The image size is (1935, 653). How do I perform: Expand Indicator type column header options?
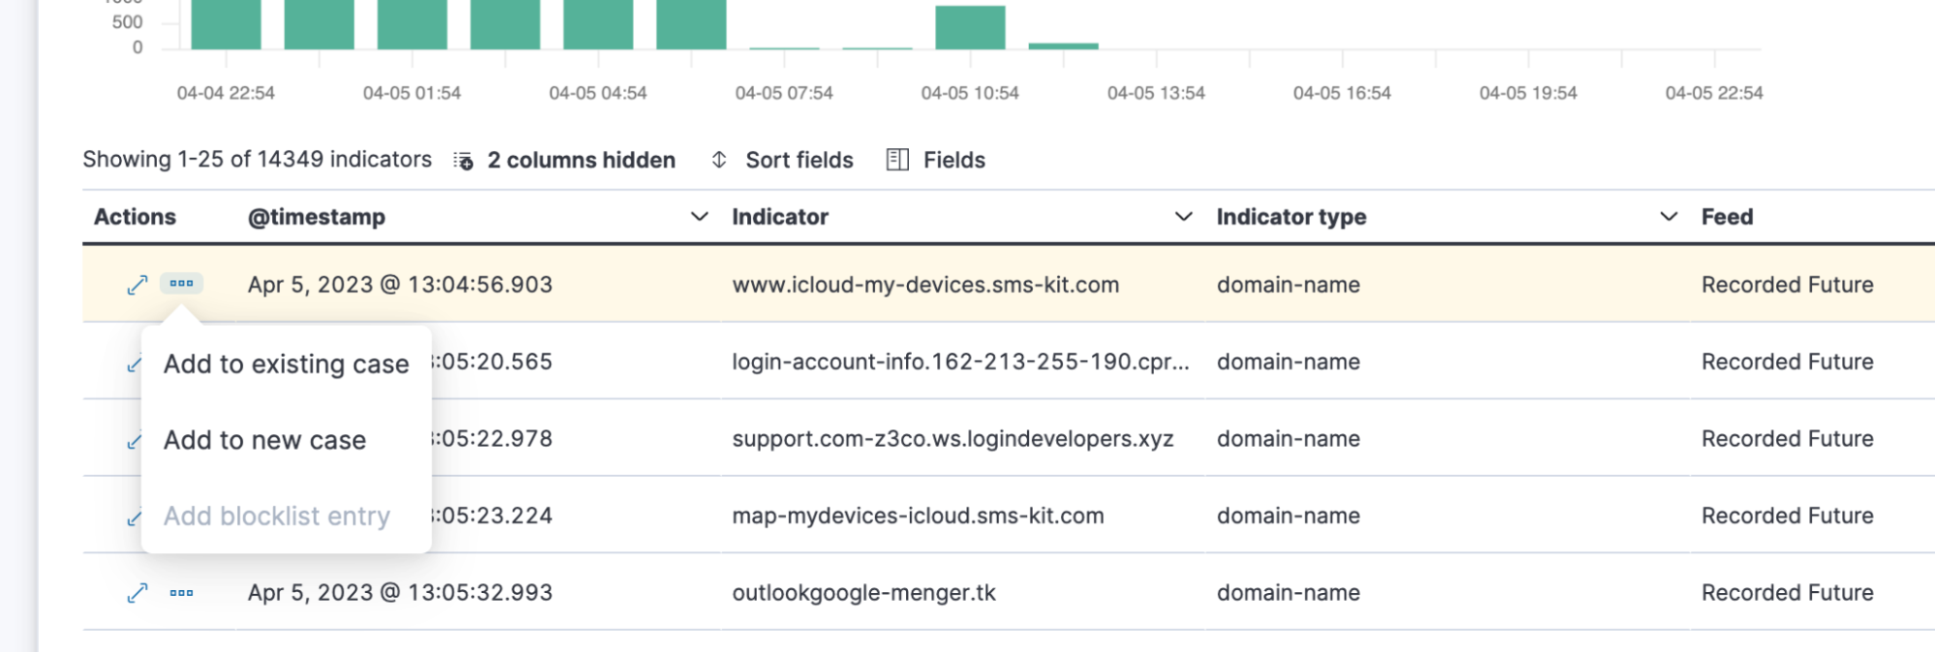[x=1668, y=217]
